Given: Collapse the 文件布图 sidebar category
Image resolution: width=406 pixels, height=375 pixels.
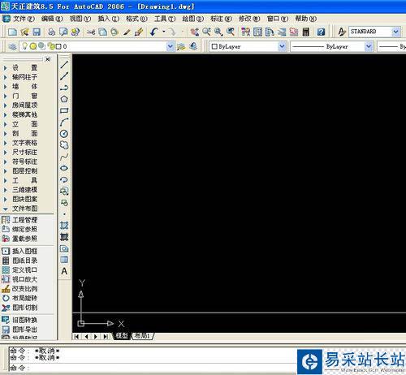Looking at the screenshot, I should point(20,209).
